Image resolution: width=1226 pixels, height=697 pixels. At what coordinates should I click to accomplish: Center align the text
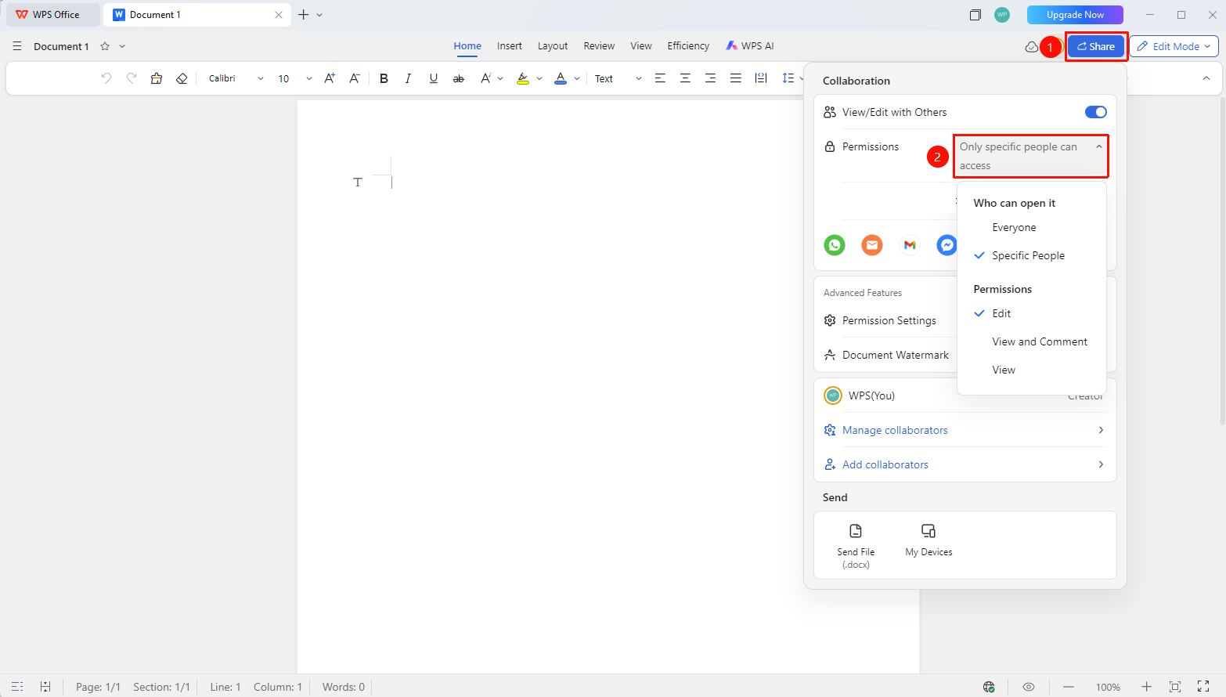click(x=685, y=78)
